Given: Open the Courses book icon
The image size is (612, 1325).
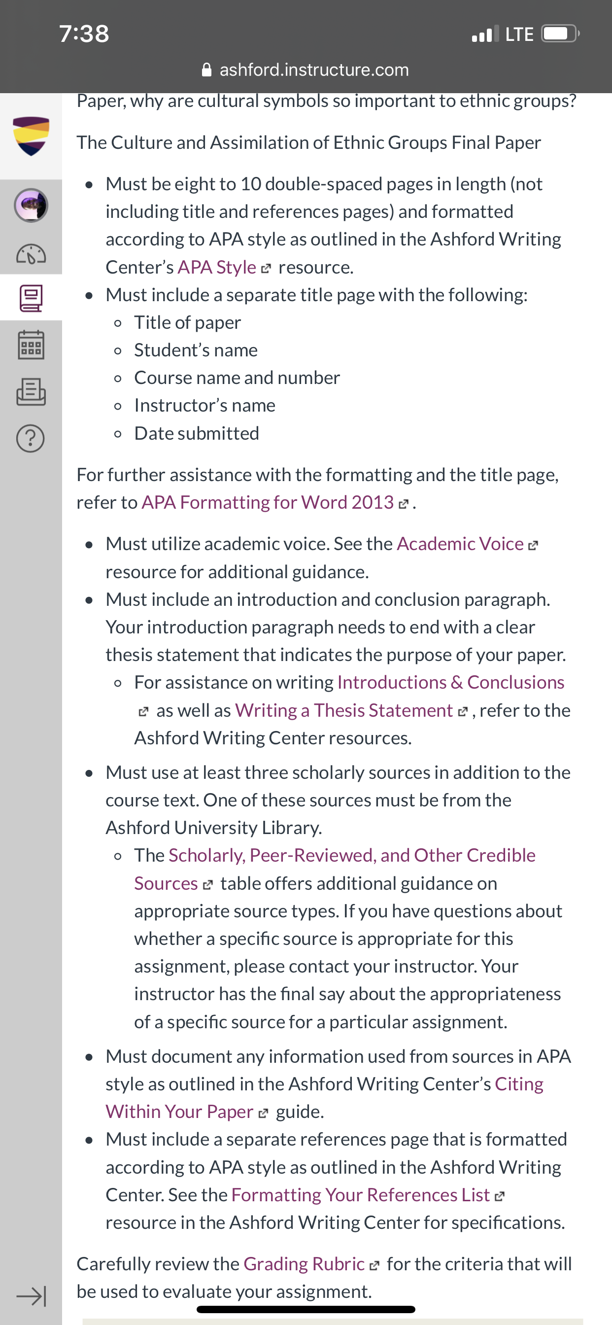Looking at the screenshot, I should tap(31, 298).
